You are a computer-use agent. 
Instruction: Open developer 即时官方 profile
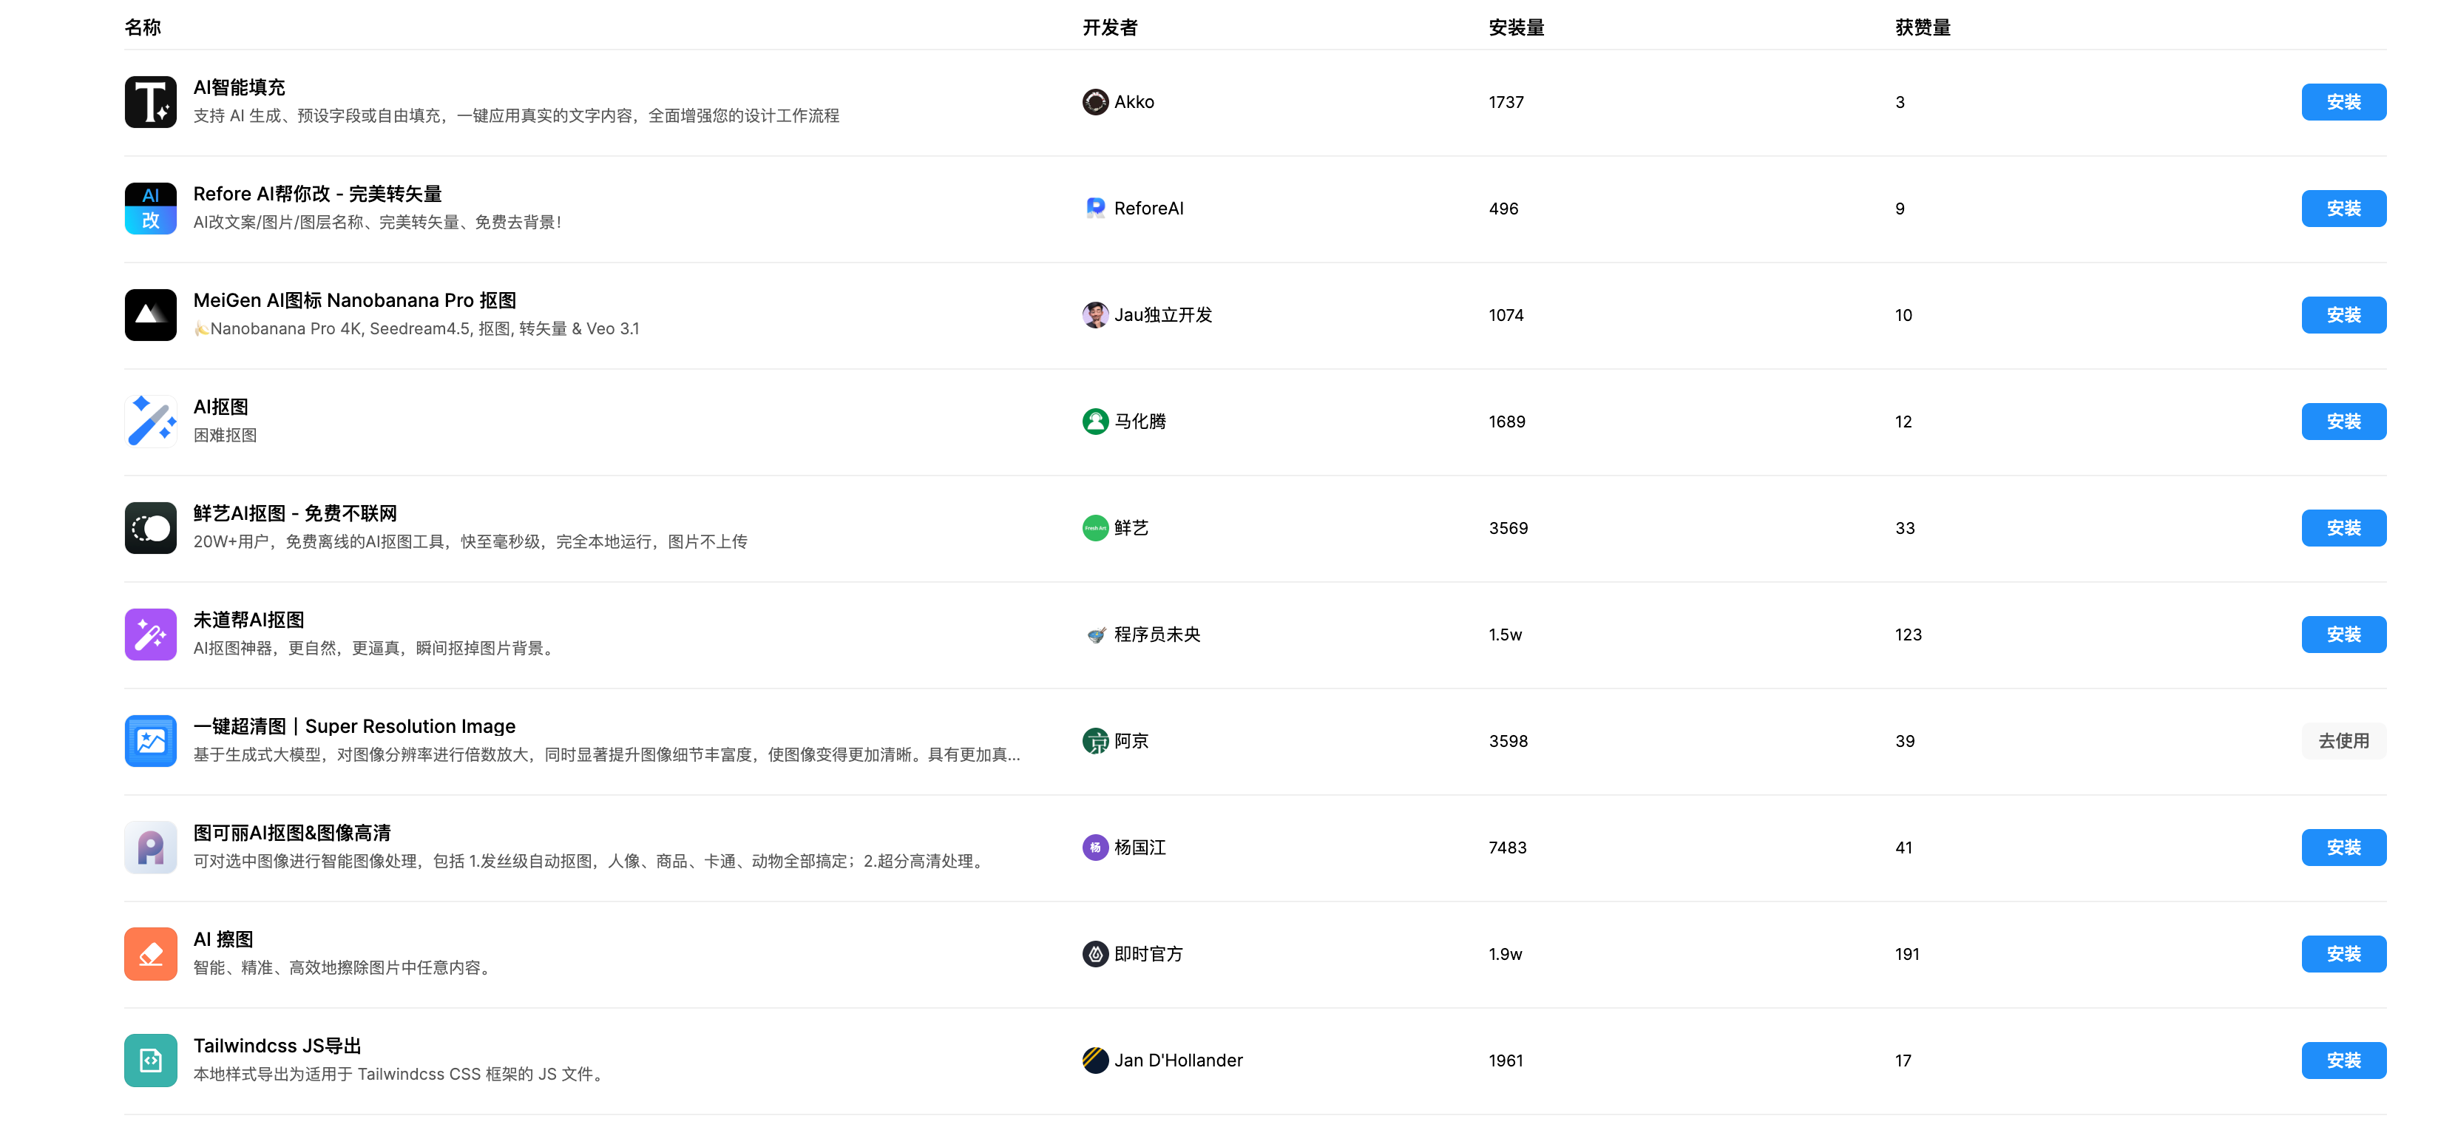tap(1148, 954)
